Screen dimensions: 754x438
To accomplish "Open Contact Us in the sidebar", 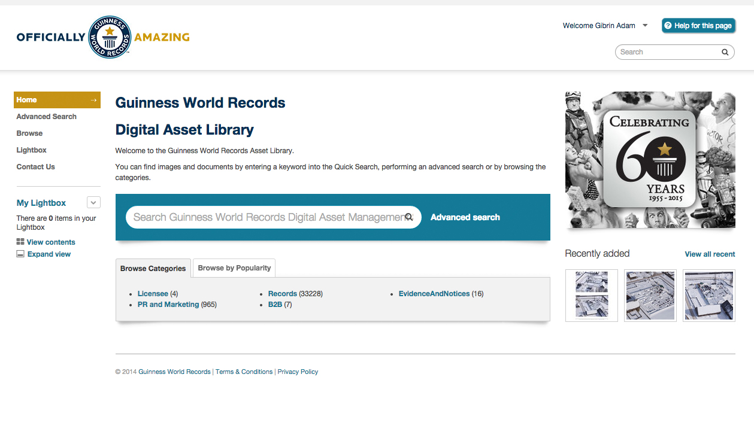I will coord(35,167).
